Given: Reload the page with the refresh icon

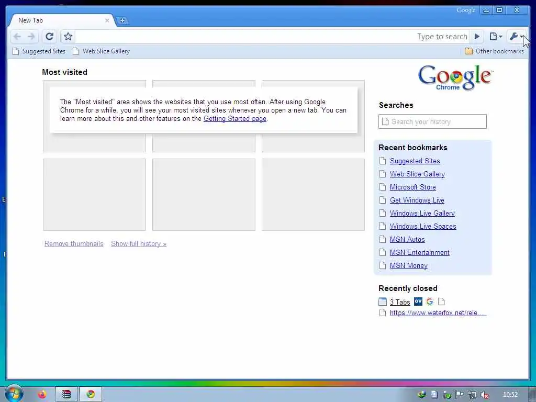Looking at the screenshot, I should click(50, 36).
